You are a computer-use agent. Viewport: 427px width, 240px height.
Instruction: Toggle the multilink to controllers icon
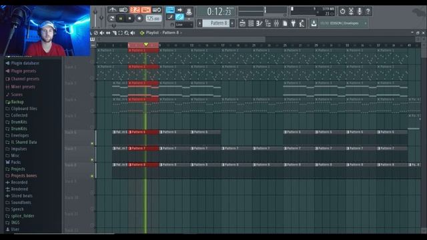pyautogui.click(x=179, y=17)
